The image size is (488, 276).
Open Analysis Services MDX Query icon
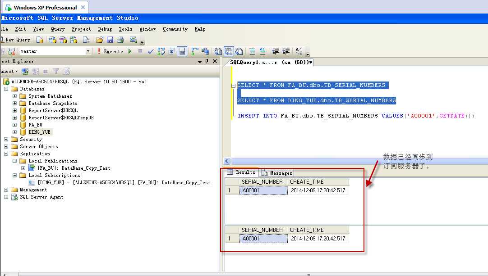tap(53, 40)
